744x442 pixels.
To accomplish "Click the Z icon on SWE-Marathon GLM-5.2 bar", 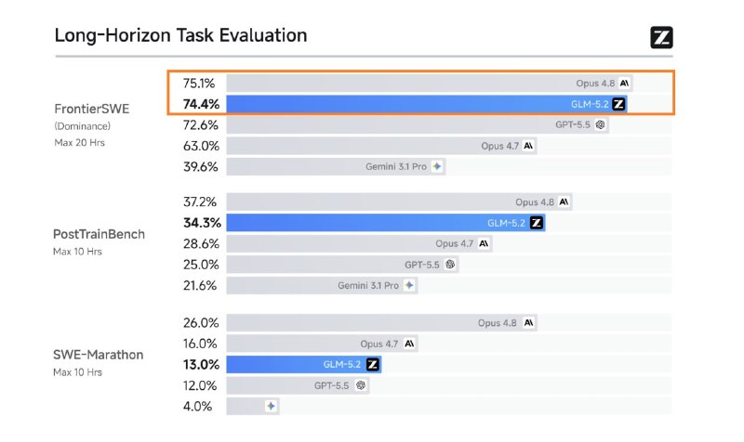I will (373, 365).
